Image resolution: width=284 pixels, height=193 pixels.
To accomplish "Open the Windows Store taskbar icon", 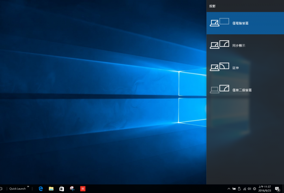I will 62,189.
